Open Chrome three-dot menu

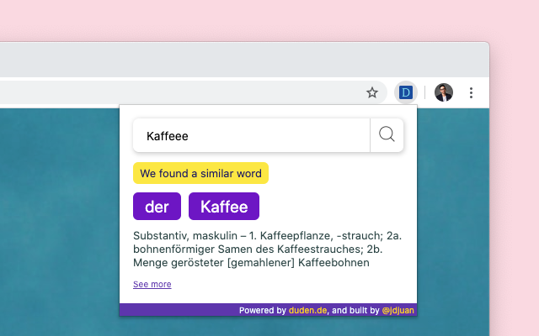click(471, 92)
